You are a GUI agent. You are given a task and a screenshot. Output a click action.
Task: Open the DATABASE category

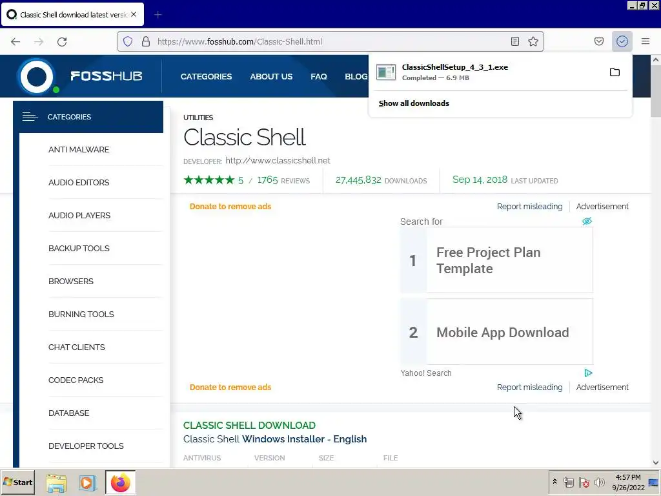coord(68,413)
